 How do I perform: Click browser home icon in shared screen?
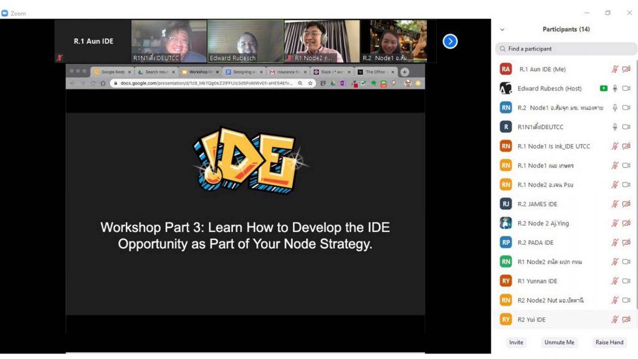[x=103, y=83]
